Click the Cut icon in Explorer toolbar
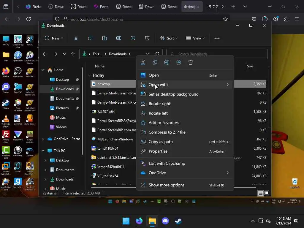Viewport: 304px width, 228px height. click(76, 38)
